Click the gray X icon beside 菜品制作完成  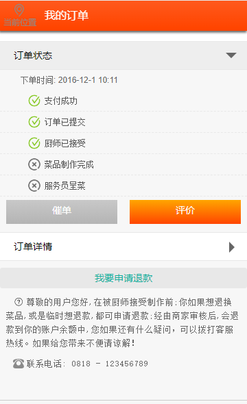coord(34,164)
